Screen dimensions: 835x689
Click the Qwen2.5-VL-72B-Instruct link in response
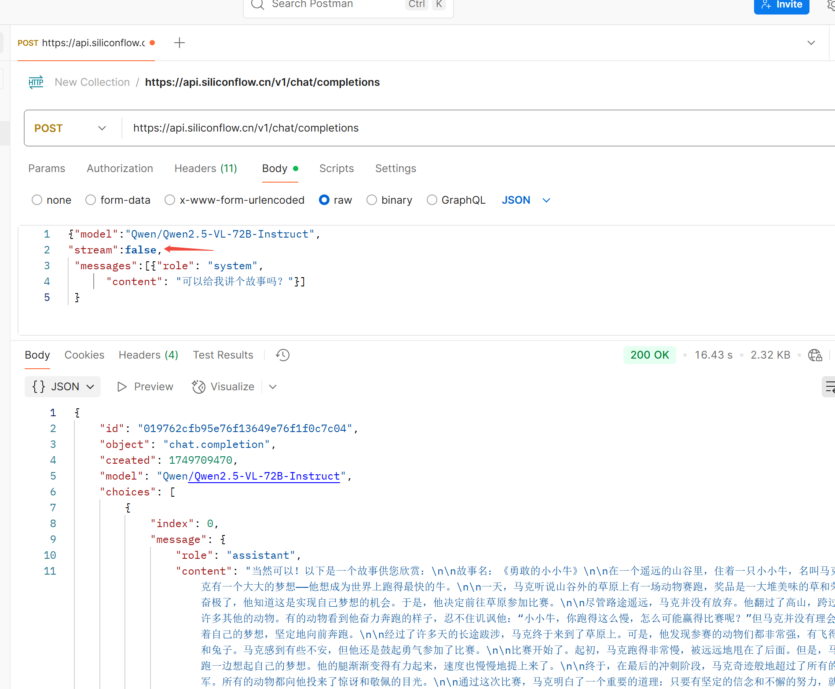[x=264, y=476]
